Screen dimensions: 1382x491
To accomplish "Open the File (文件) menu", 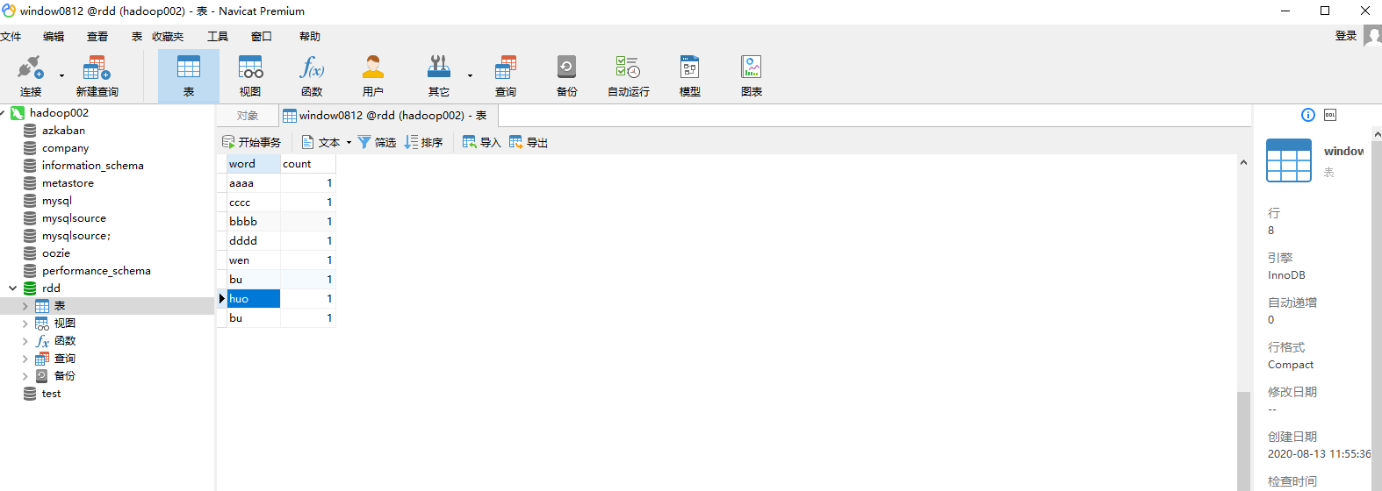I will coord(11,37).
